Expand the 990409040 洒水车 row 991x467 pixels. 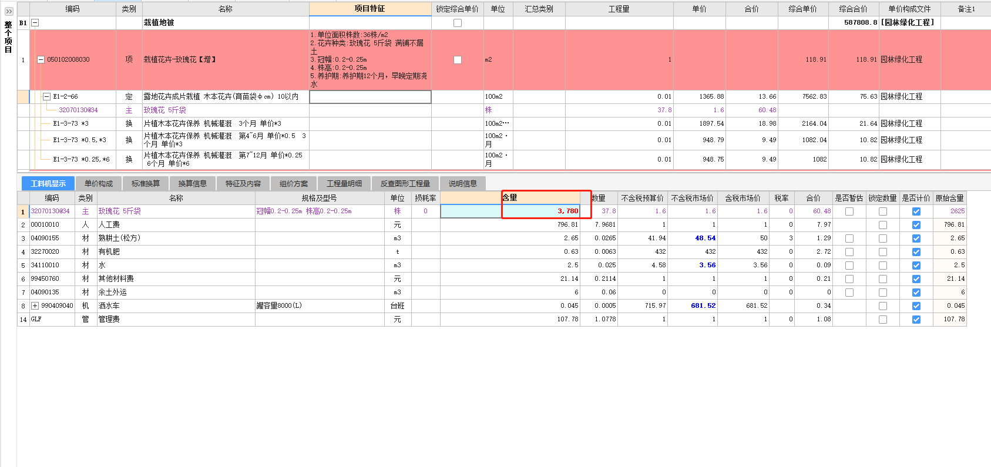35,306
